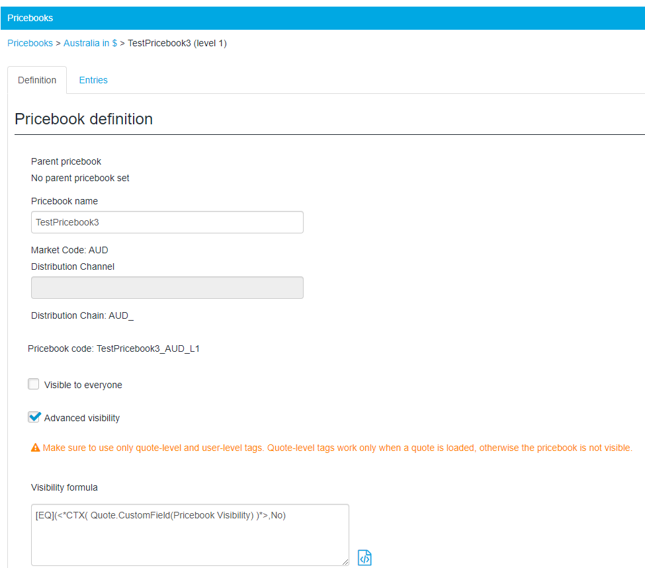Screen dimensions: 645x568
Task: Switch to the Entries tab
Action: 93,80
